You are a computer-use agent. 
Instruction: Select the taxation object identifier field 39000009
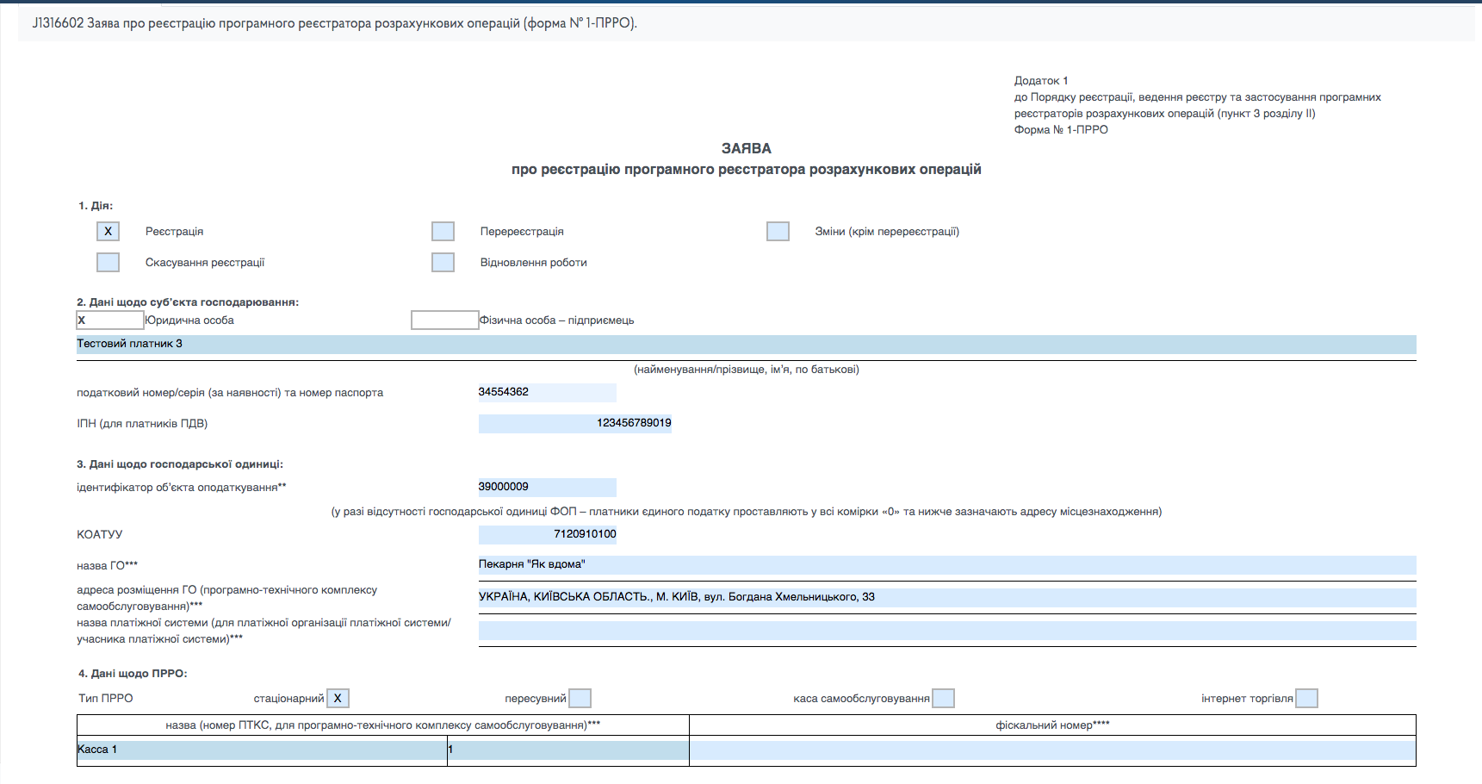(547, 487)
